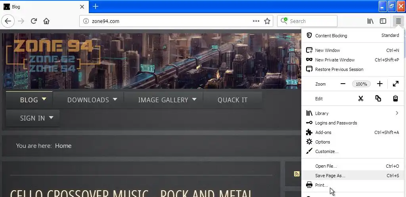Viewport: 406px width, 197px height.
Task: Click the RSS feed icon
Action: pos(297,174)
